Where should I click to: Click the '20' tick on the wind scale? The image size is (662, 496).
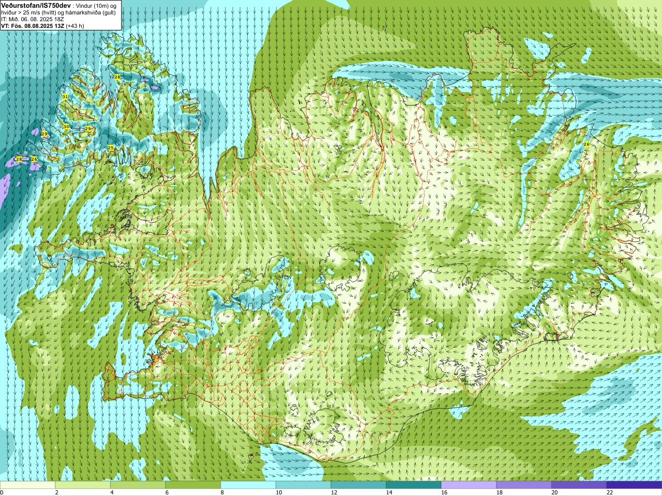[555, 492]
